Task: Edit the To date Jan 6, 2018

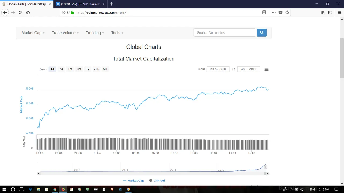Action: pyautogui.click(x=248, y=69)
